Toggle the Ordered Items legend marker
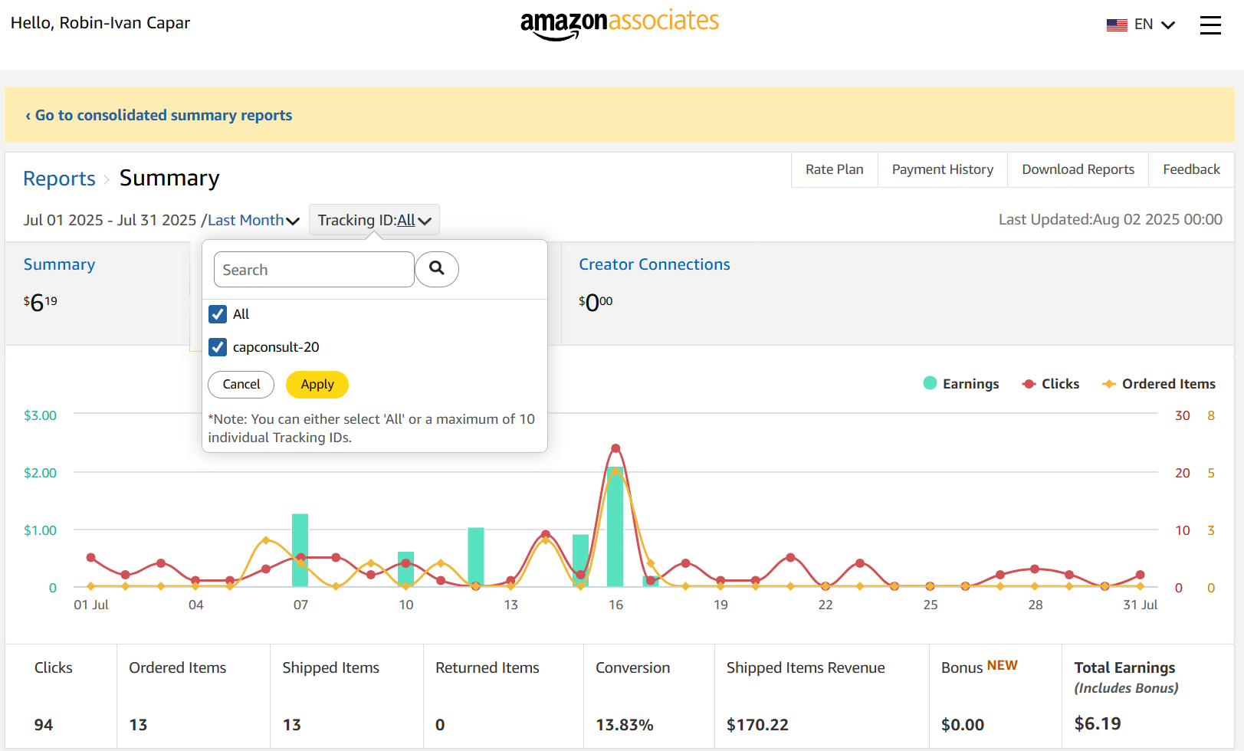Image resolution: width=1244 pixels, height=751 pixels. 1108,384
